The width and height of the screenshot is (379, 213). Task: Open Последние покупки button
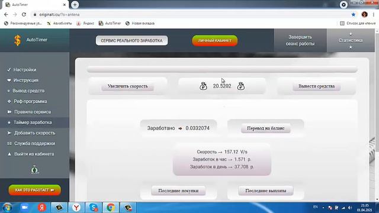tap(178, 191)
